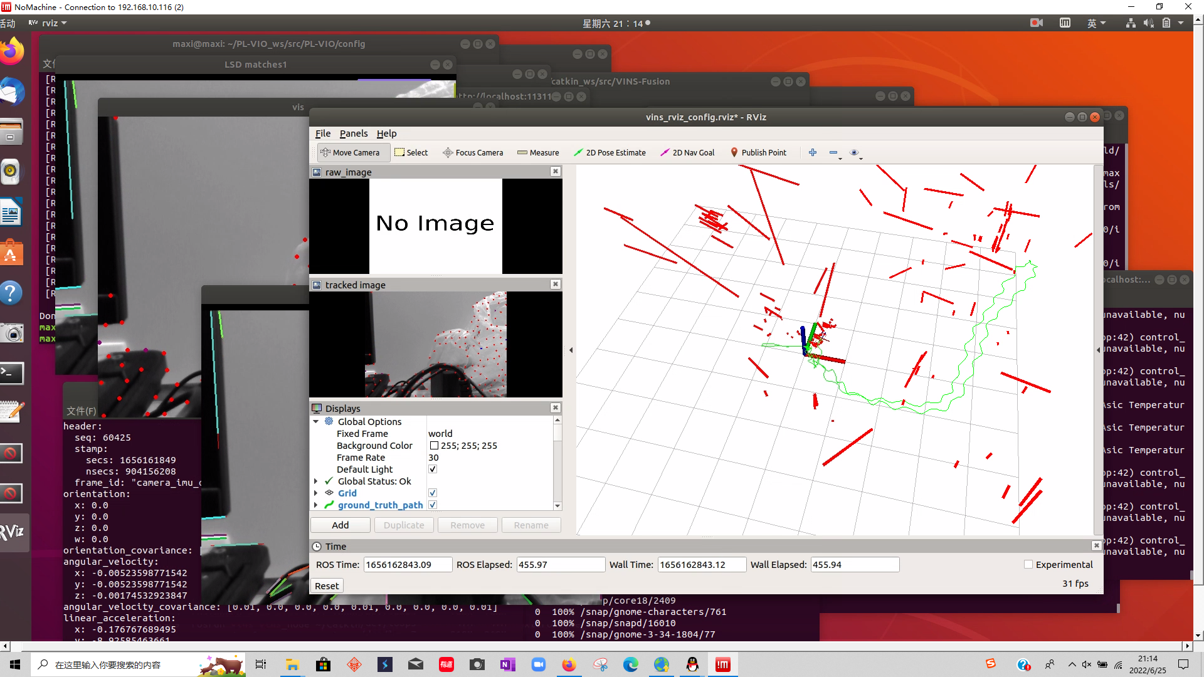Click the Reset time button
1204x677 pixels.
click(327, 586)
